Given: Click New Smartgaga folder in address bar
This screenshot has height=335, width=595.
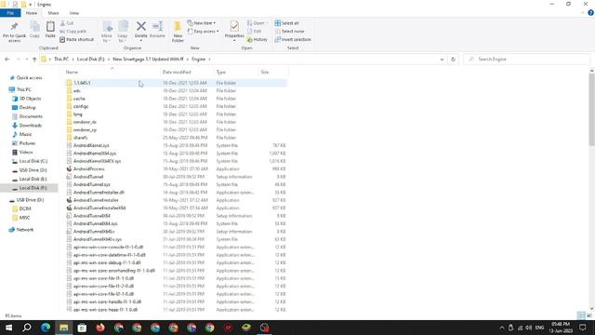Looking at the screenshot, I should [148, 60].
